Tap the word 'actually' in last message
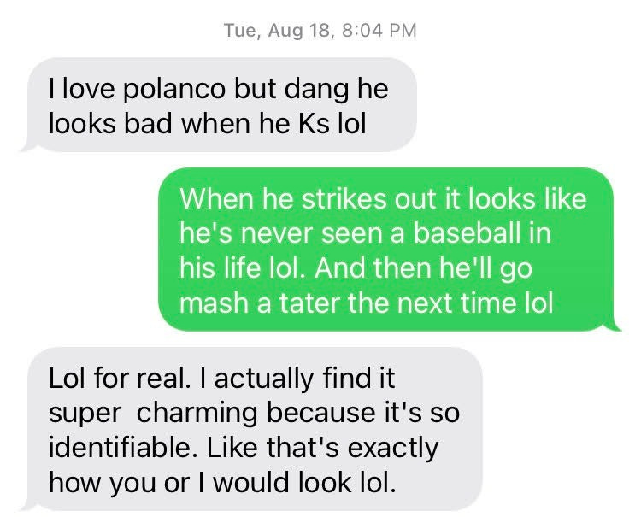Viewport: 641px width, 517px height. tap(264, 379)
